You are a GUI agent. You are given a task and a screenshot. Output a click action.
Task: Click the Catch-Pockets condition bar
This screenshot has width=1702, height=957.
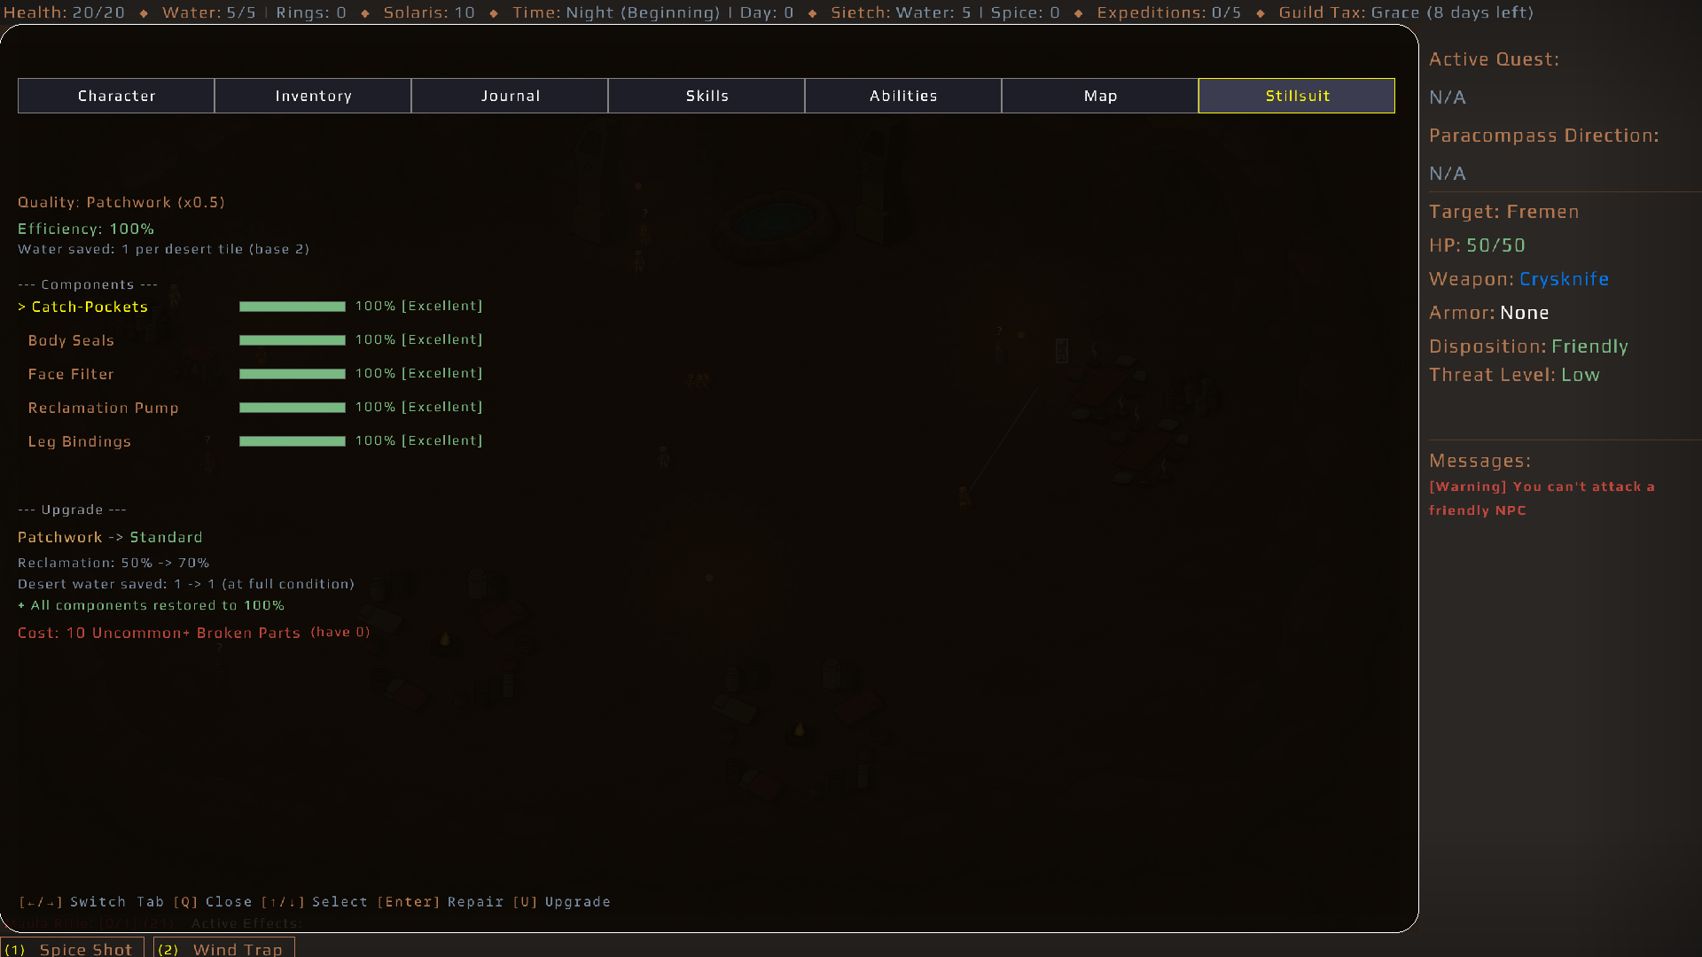(293, 307)
